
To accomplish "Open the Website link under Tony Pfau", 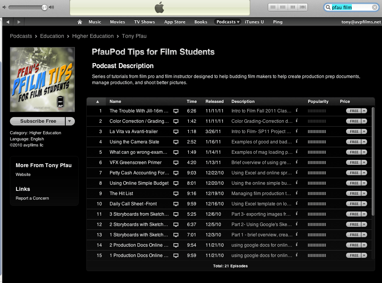I will point(23,174).
